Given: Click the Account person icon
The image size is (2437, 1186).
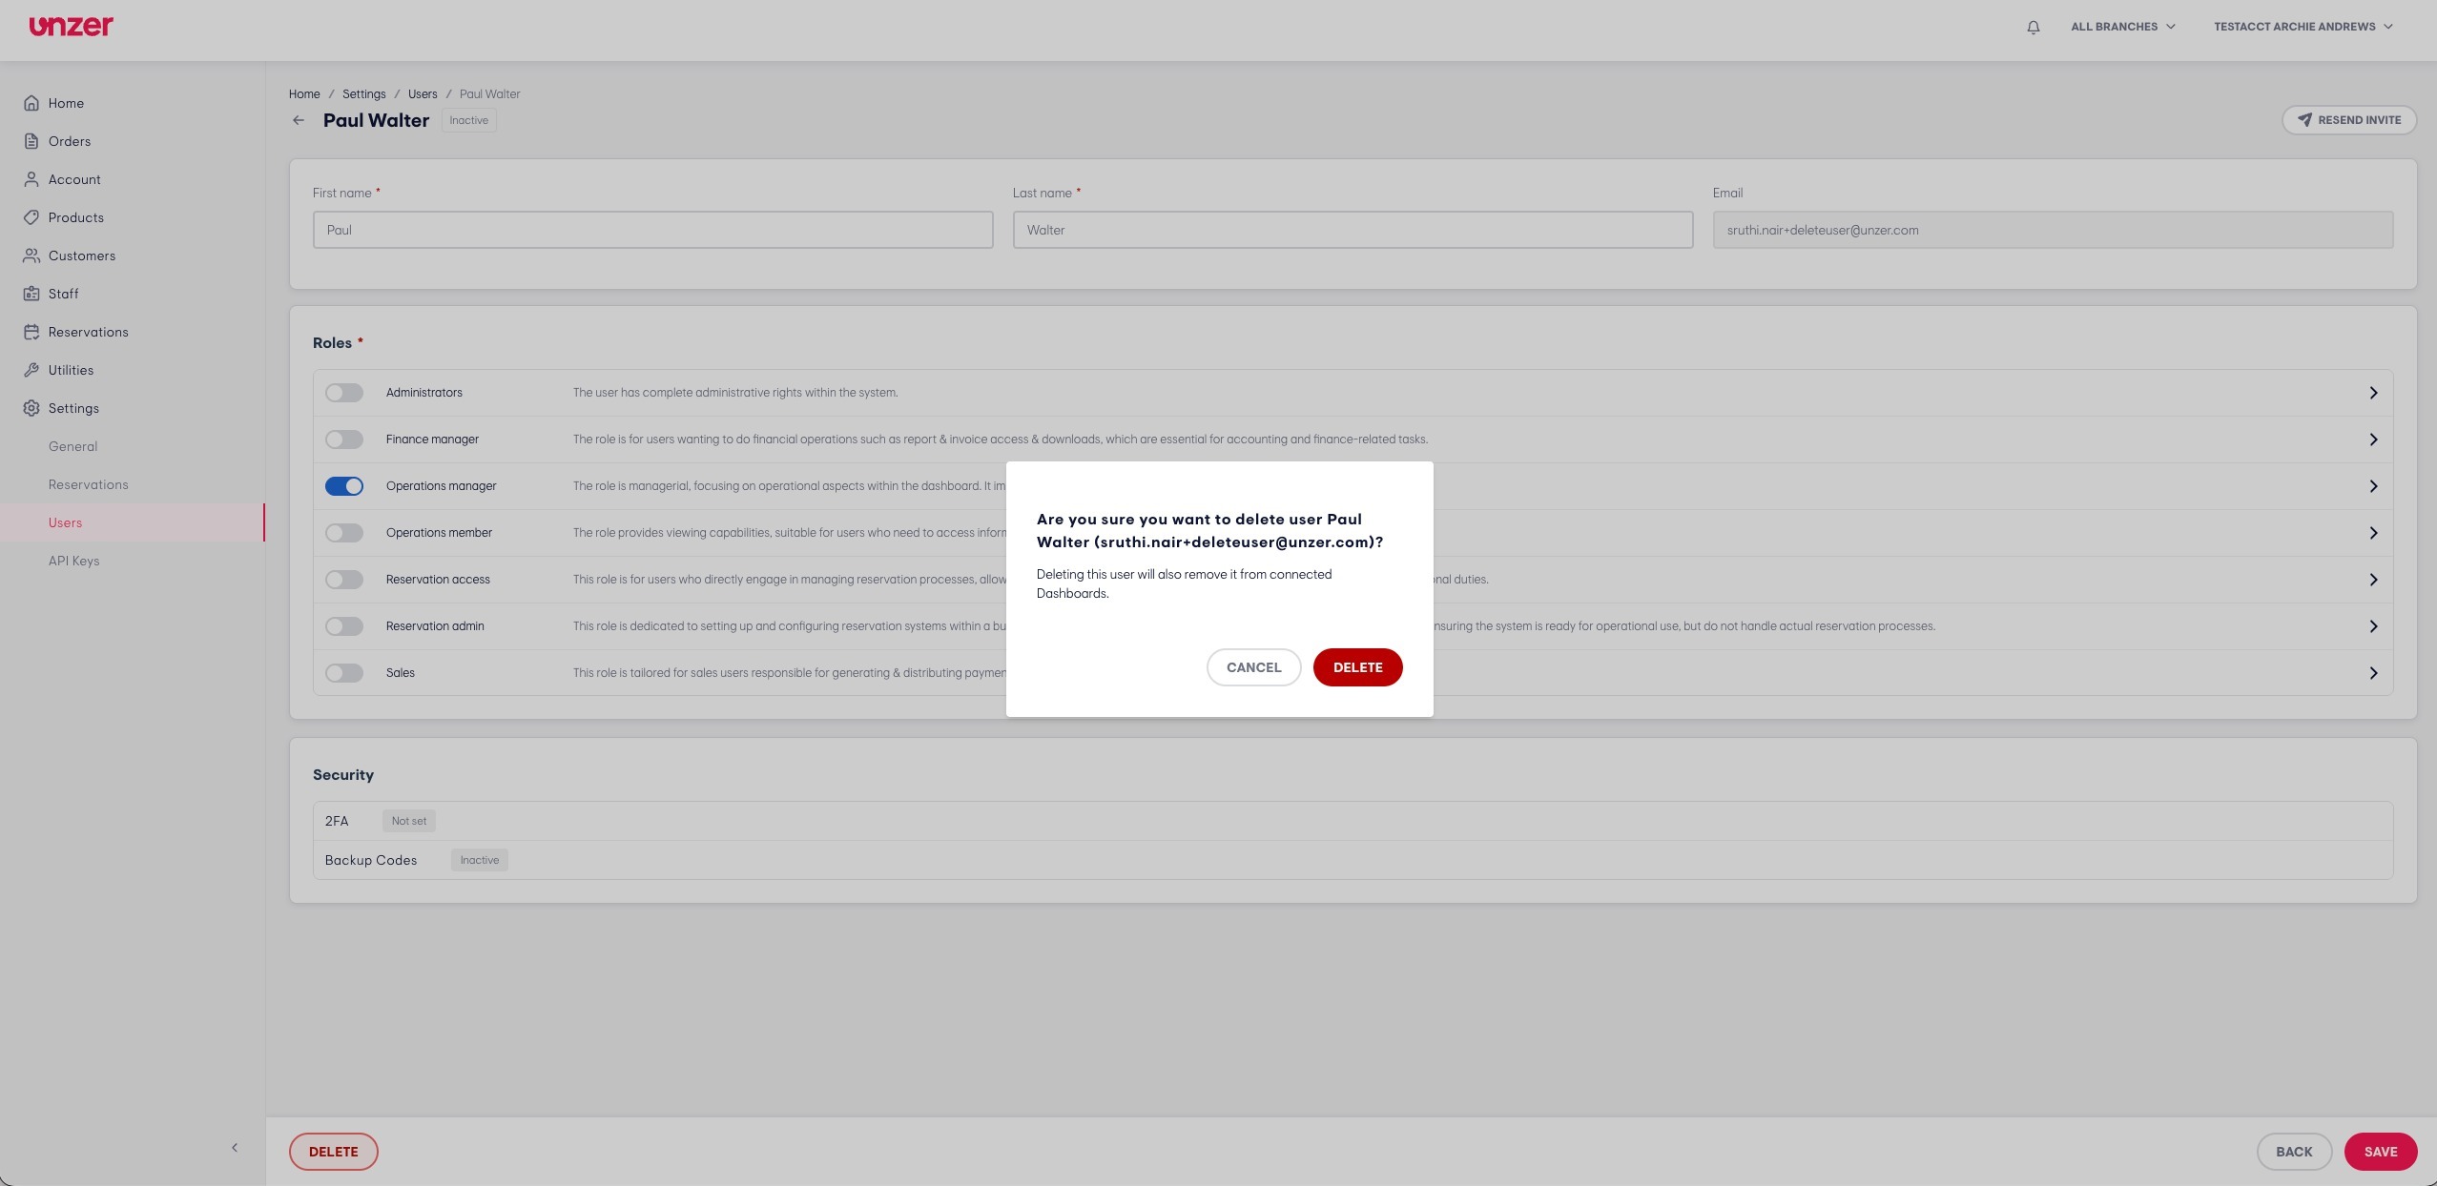Looking at the screenshot, I should (31, 179).
